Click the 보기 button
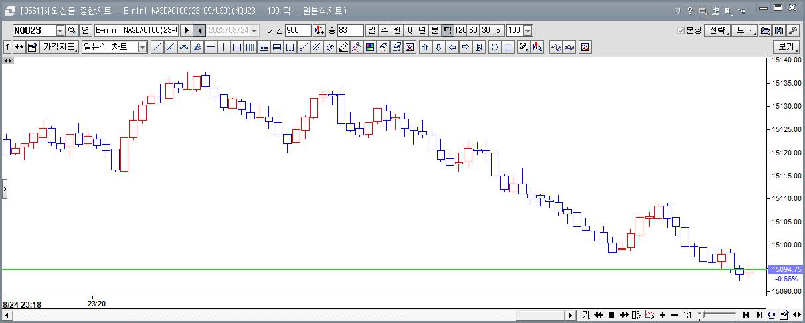 (786, 47)
